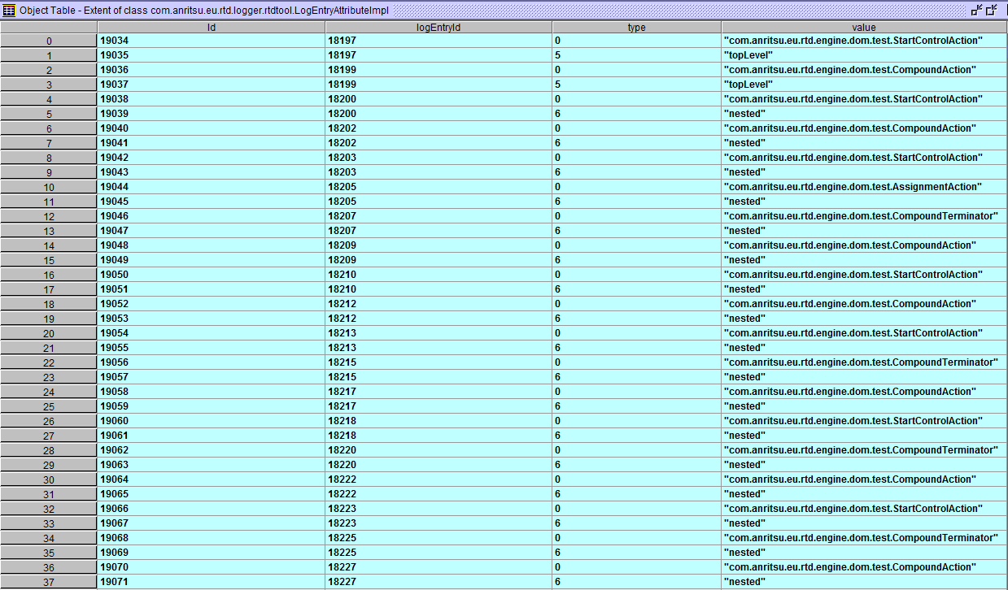
Task: Select logEntryId 18210 in row 16
Action: pos(439,275)
